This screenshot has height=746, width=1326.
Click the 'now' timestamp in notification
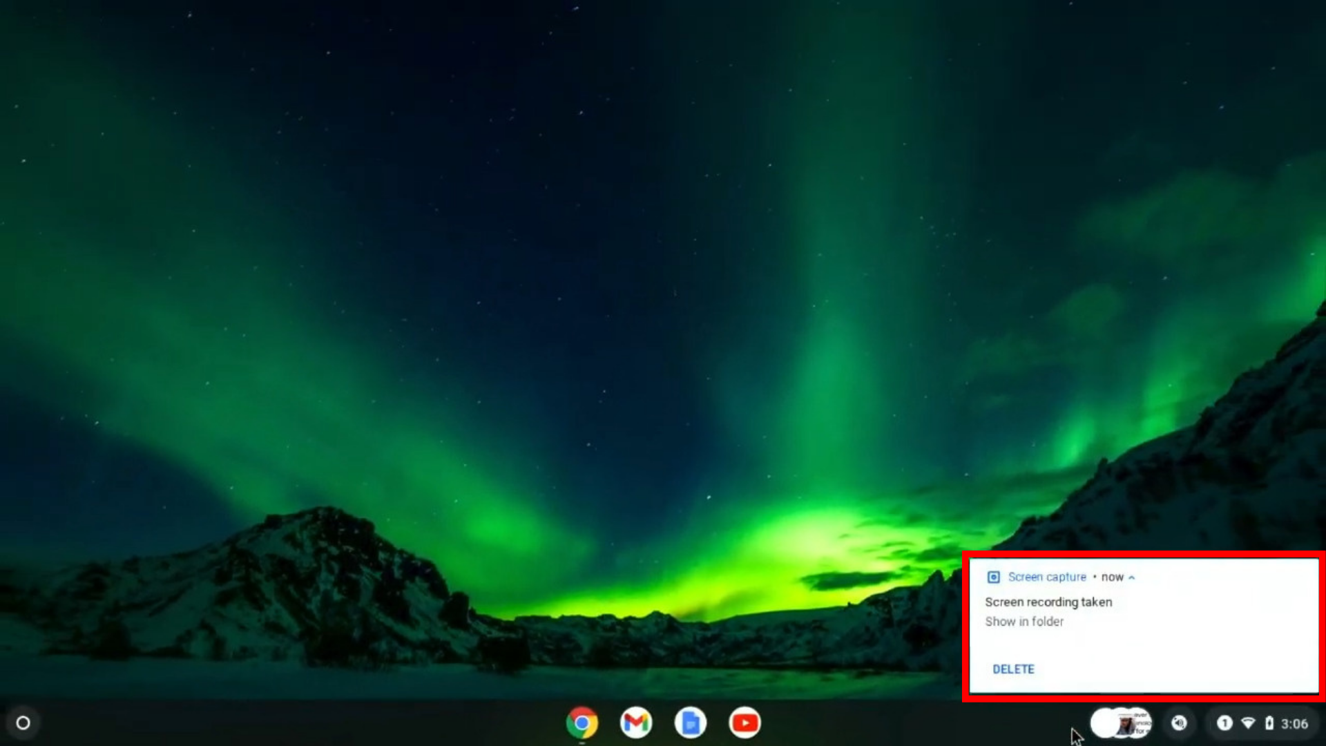click(x=1112, y=577)
